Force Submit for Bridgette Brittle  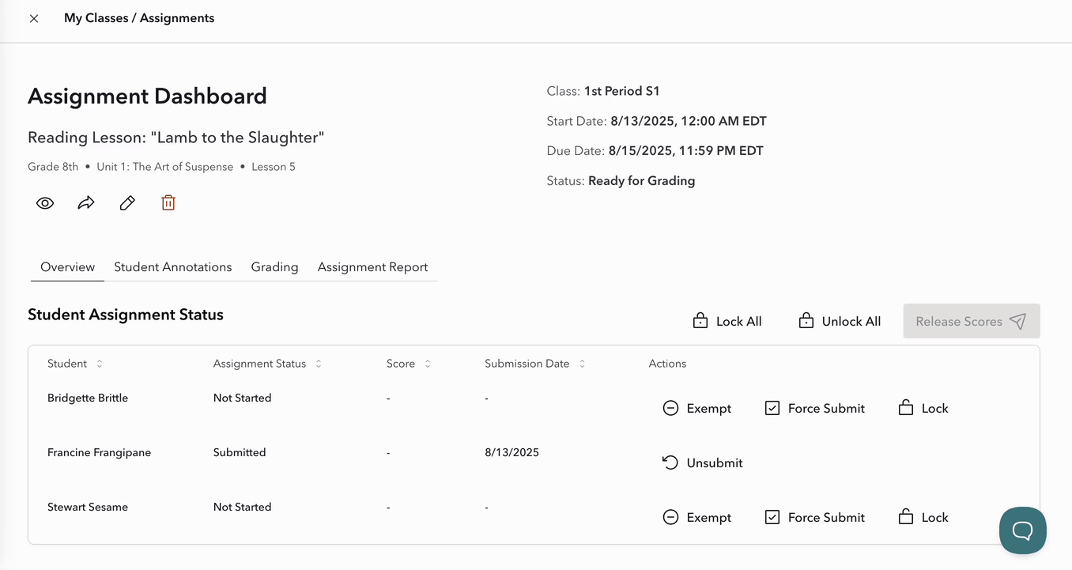click(x=814, y=408)
